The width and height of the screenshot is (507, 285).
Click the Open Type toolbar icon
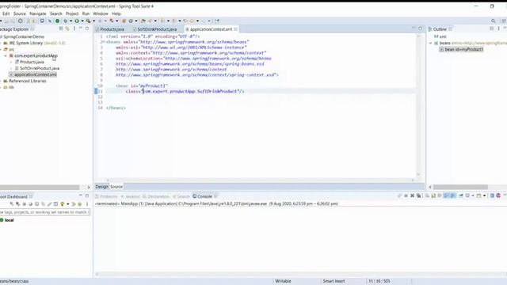143,21
